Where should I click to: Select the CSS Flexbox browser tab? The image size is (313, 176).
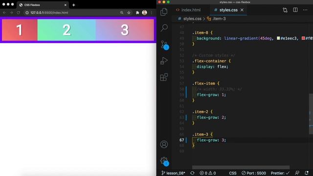[x=43, y=5]
